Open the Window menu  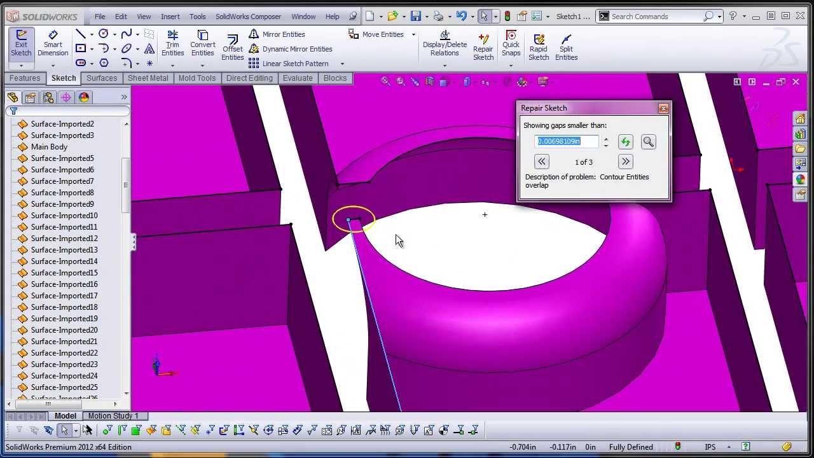coord(303,17)
